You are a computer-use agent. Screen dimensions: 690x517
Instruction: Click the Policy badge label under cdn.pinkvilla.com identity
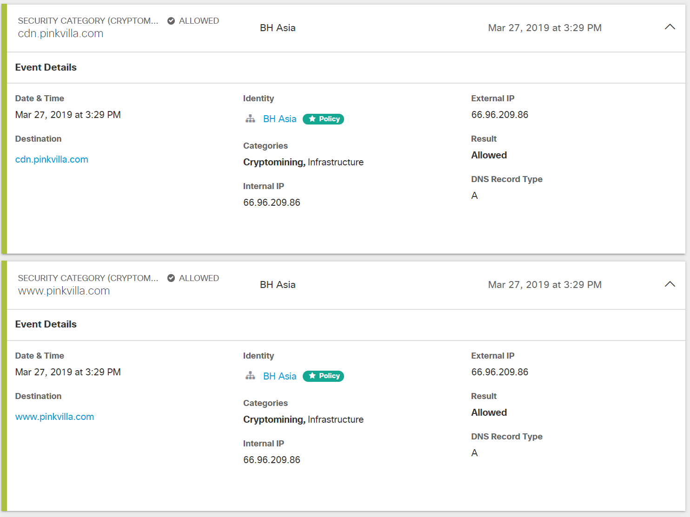click(329, 119)
